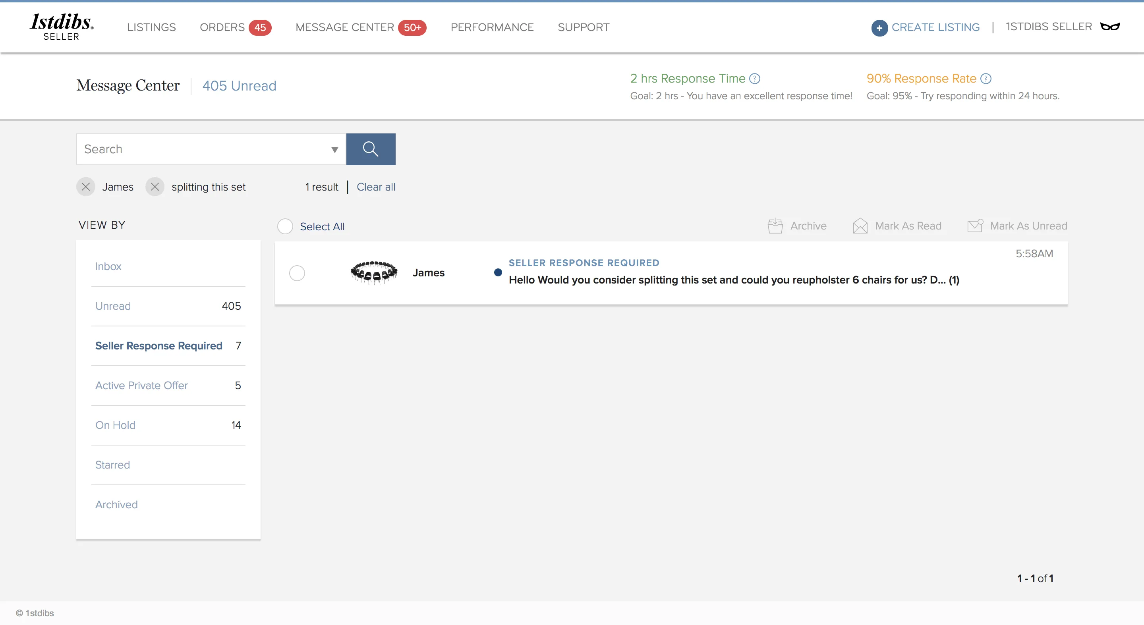Open Response Rate help question icon
Screen dimensions: 1144x625
point(986,79)
